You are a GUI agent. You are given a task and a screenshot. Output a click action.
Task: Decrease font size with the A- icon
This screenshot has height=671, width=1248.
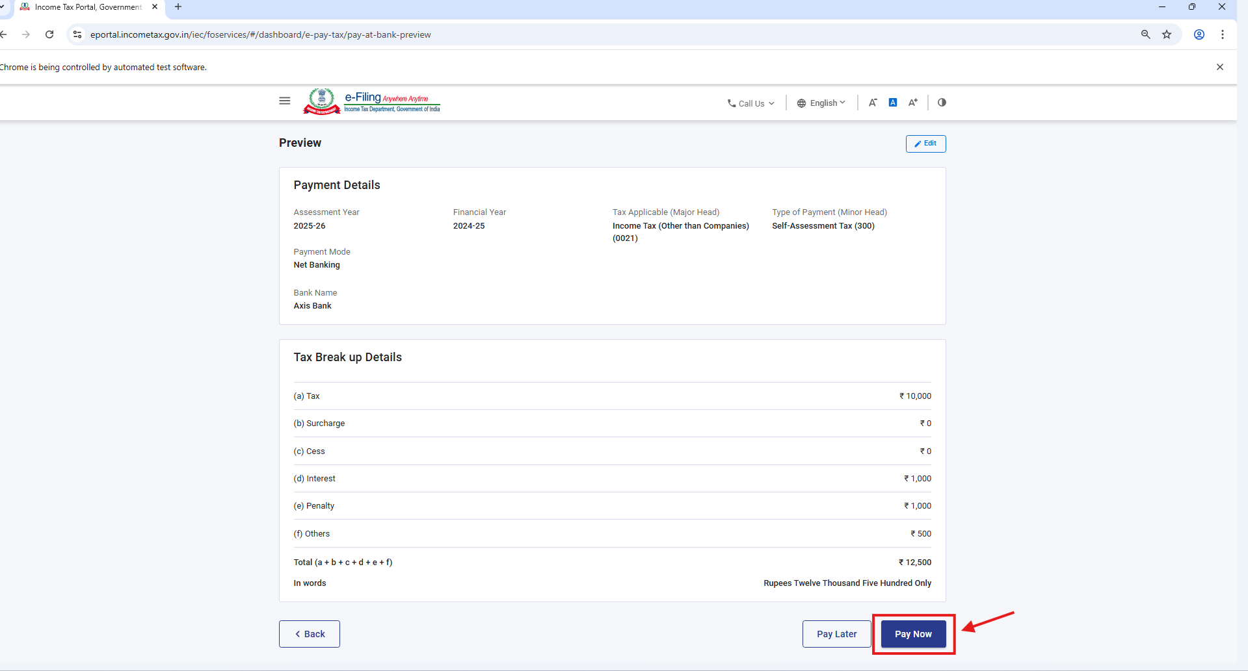tap(873, 103)
